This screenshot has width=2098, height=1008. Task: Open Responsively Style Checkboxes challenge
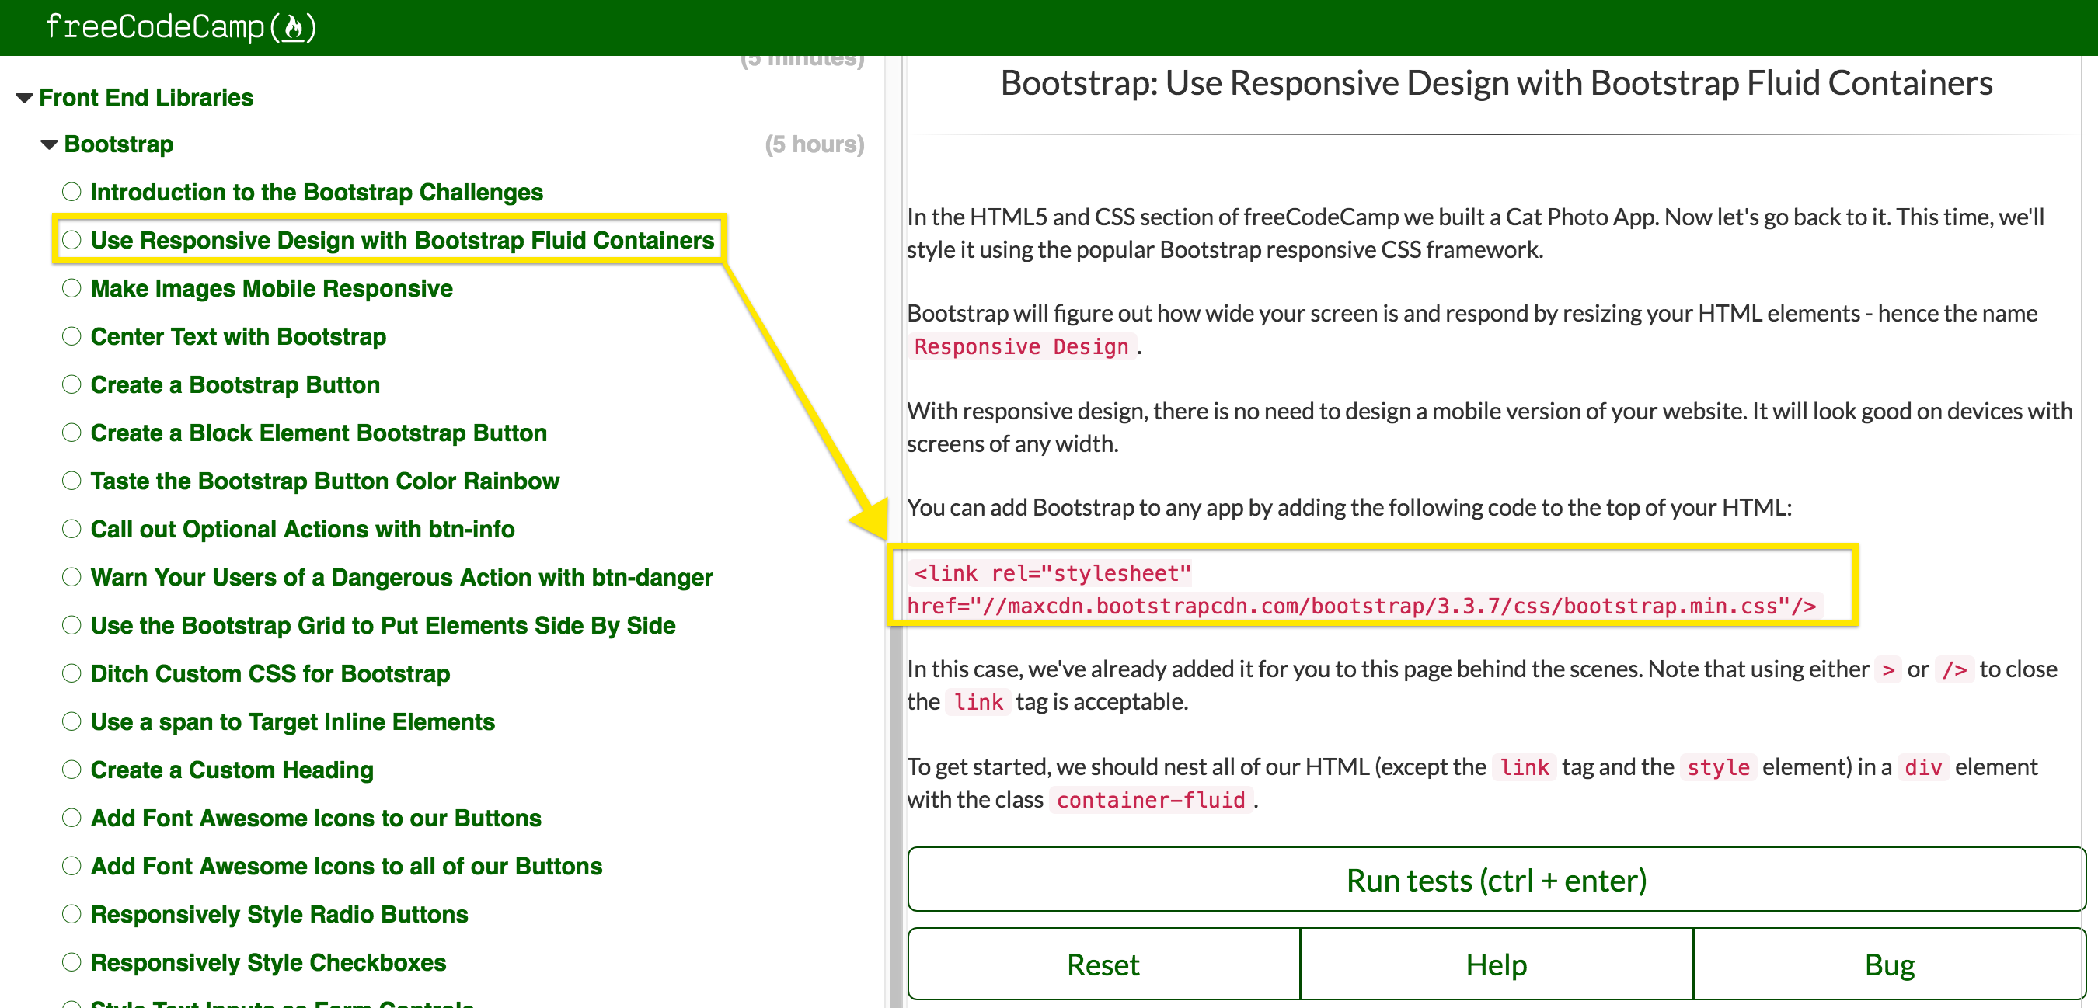[x=268, y=962]
